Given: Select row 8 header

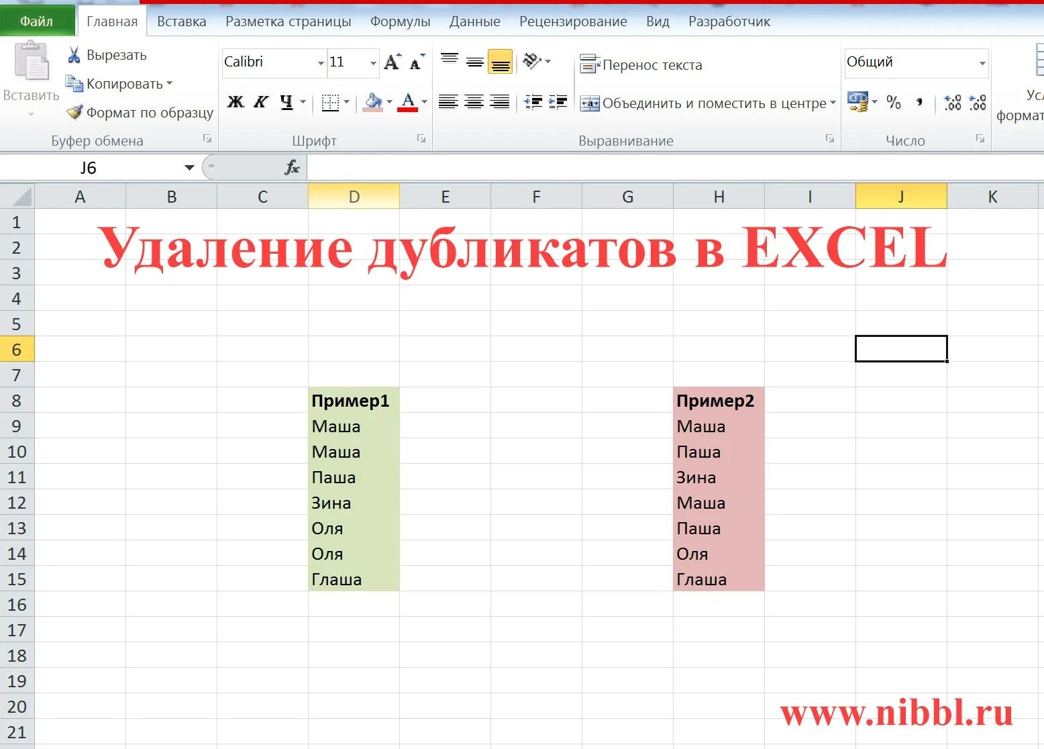Looking at the screenshot, I should click(x=17, y=401).
